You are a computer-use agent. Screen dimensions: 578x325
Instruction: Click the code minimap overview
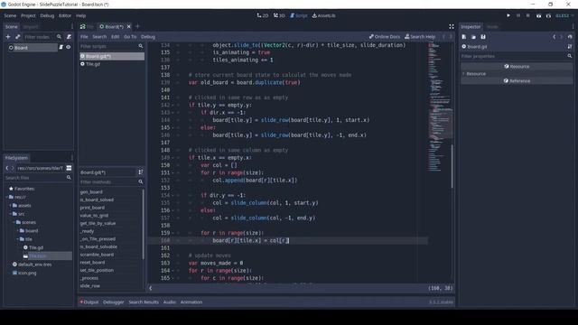(x=440, y=107)
